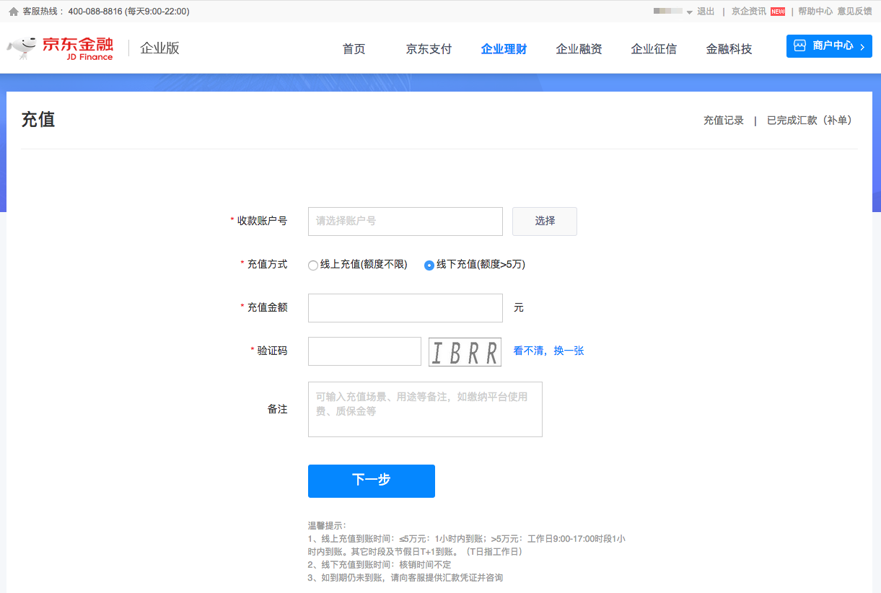The width and height of the screenshot is (881, 593).
Task: Focus the 备注 remarks text area
Action: point(425,409)
